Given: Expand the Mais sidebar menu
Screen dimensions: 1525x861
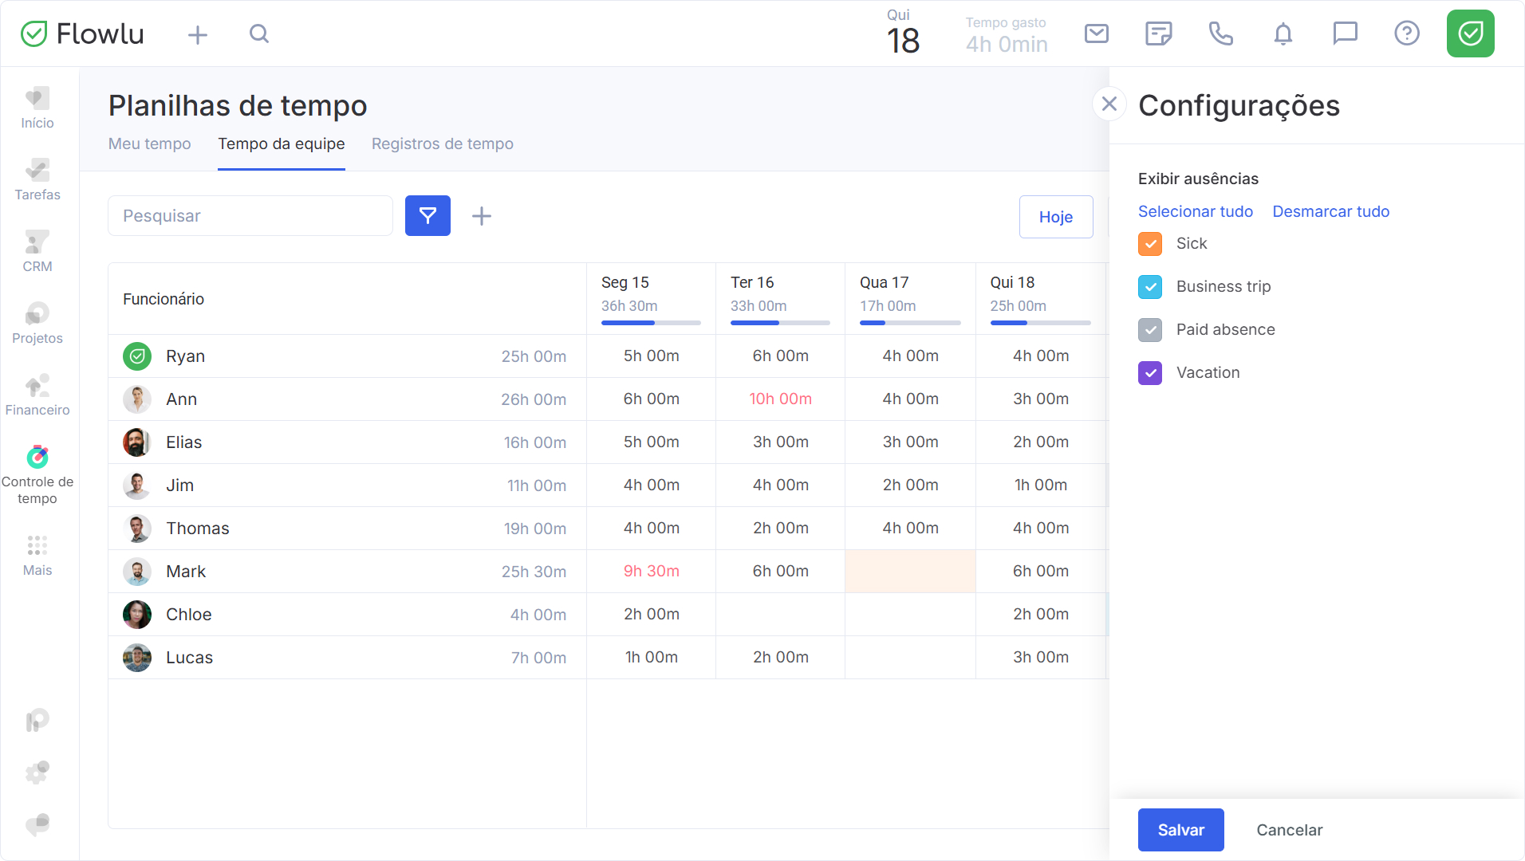Looking at the screenshot, I should 37,556.
